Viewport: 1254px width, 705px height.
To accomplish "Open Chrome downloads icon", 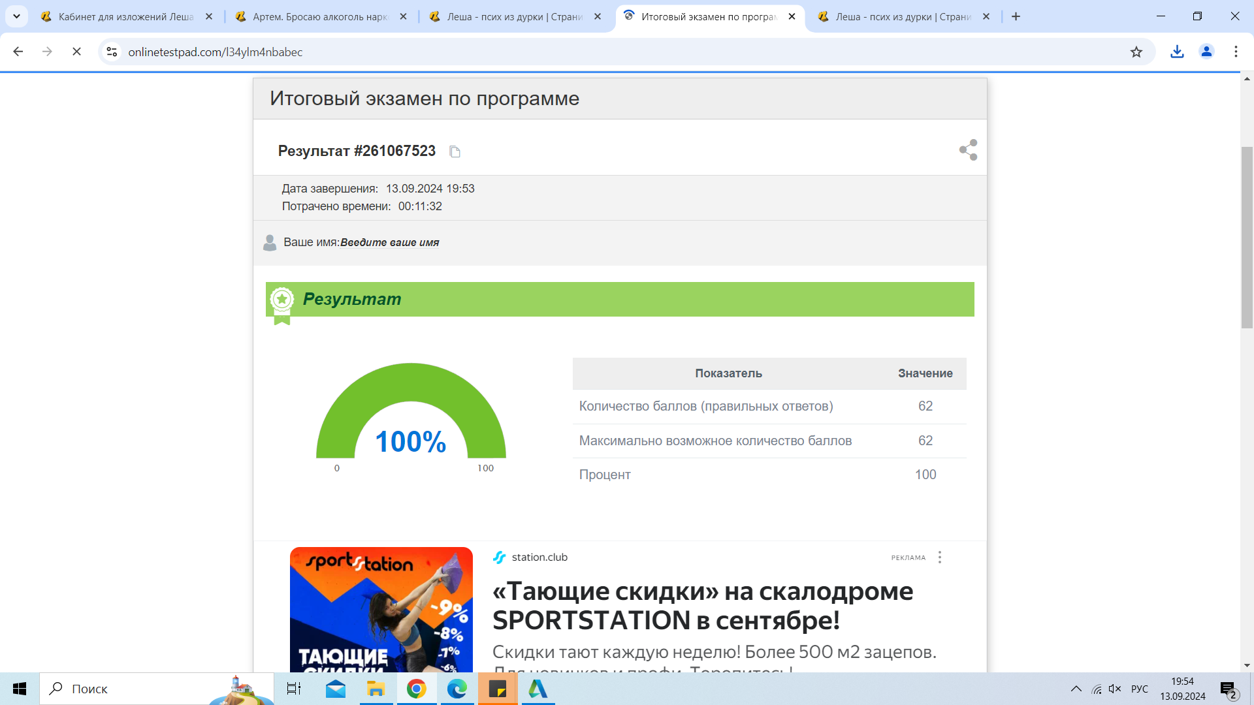I will tap(1177, 52).
